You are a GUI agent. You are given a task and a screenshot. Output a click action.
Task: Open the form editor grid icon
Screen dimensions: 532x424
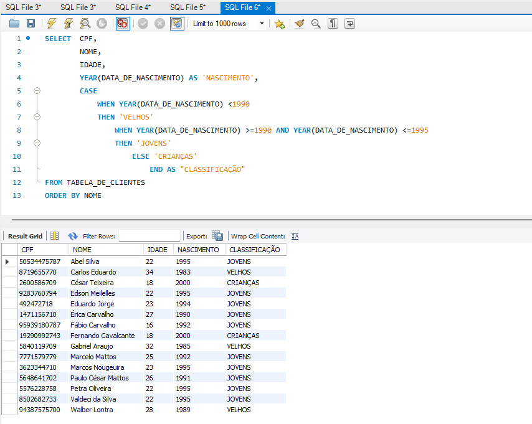[x=55, y=236]
